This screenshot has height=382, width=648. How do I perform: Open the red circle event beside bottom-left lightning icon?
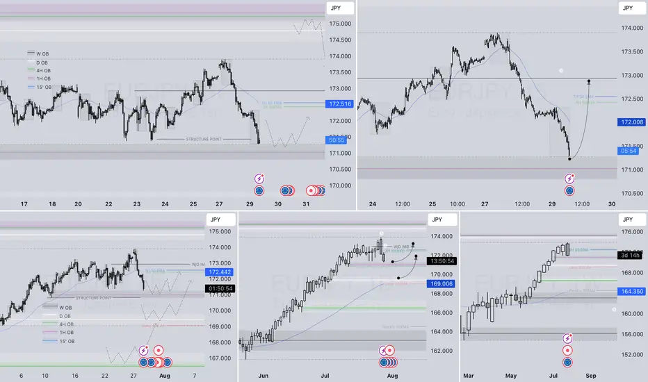point(159,351)
